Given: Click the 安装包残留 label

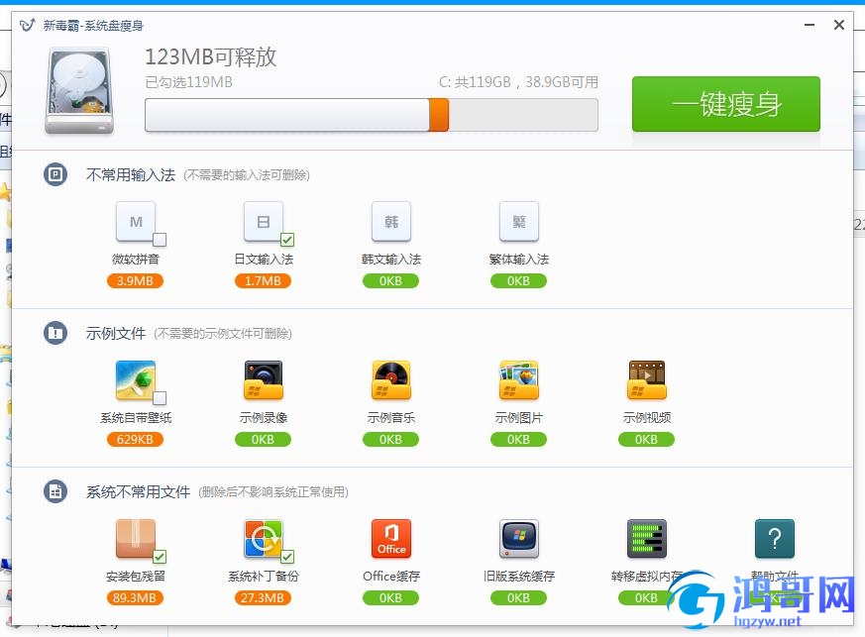Looking at the screenshot, I should click(135, 577).
